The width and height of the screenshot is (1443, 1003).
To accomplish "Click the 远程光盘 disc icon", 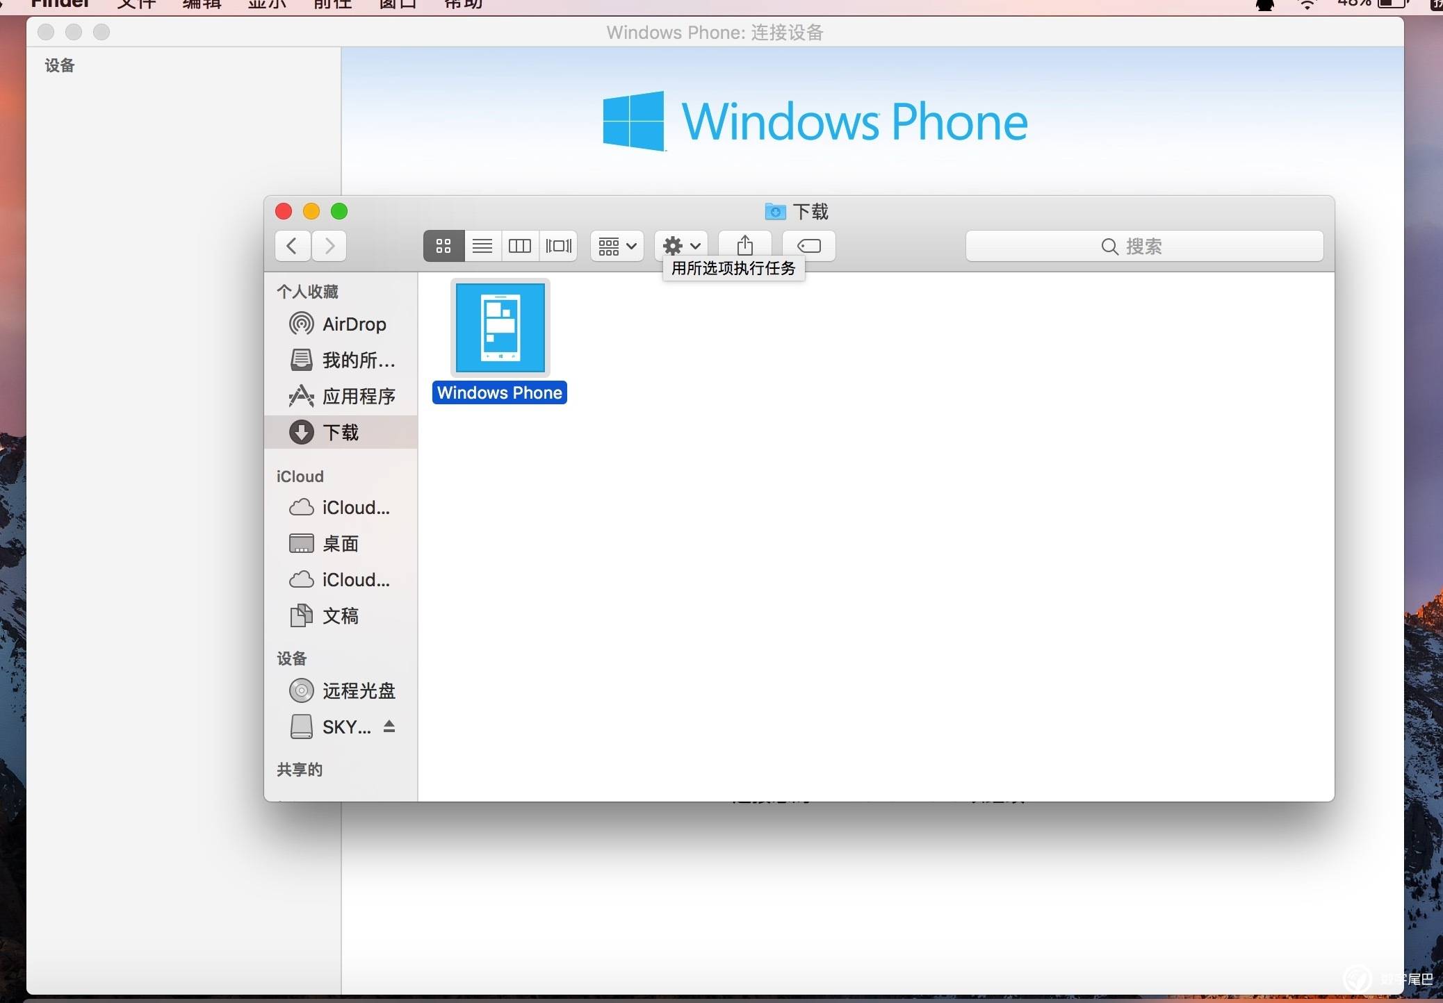I will coord(301,690).
